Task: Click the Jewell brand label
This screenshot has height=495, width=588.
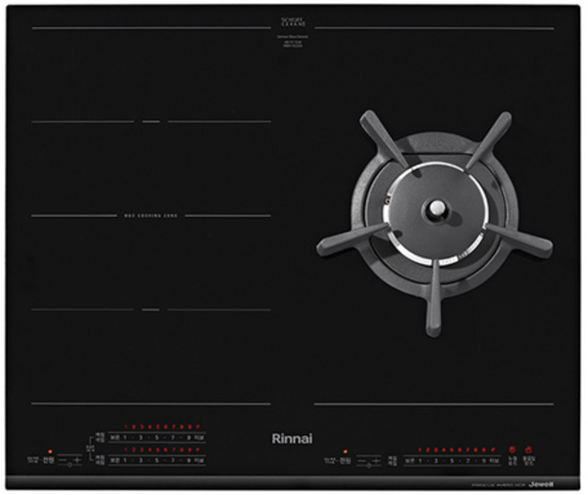Action: click(541, 484)
